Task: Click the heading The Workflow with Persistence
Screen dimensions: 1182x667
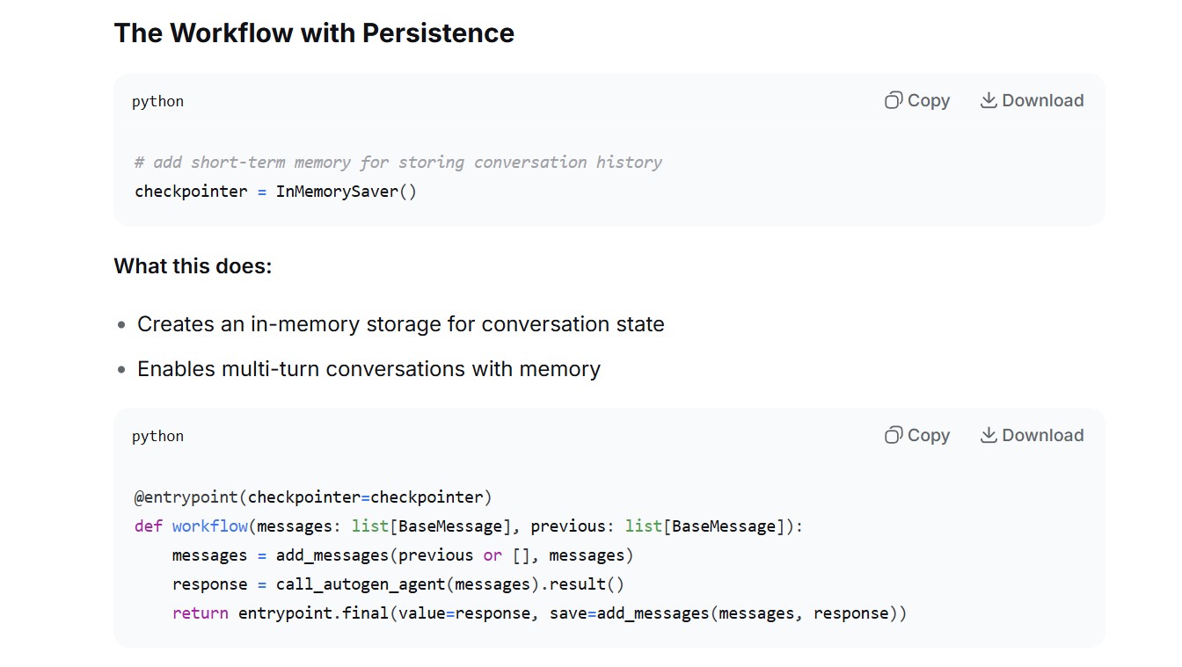Action: (x=314, y=33)
